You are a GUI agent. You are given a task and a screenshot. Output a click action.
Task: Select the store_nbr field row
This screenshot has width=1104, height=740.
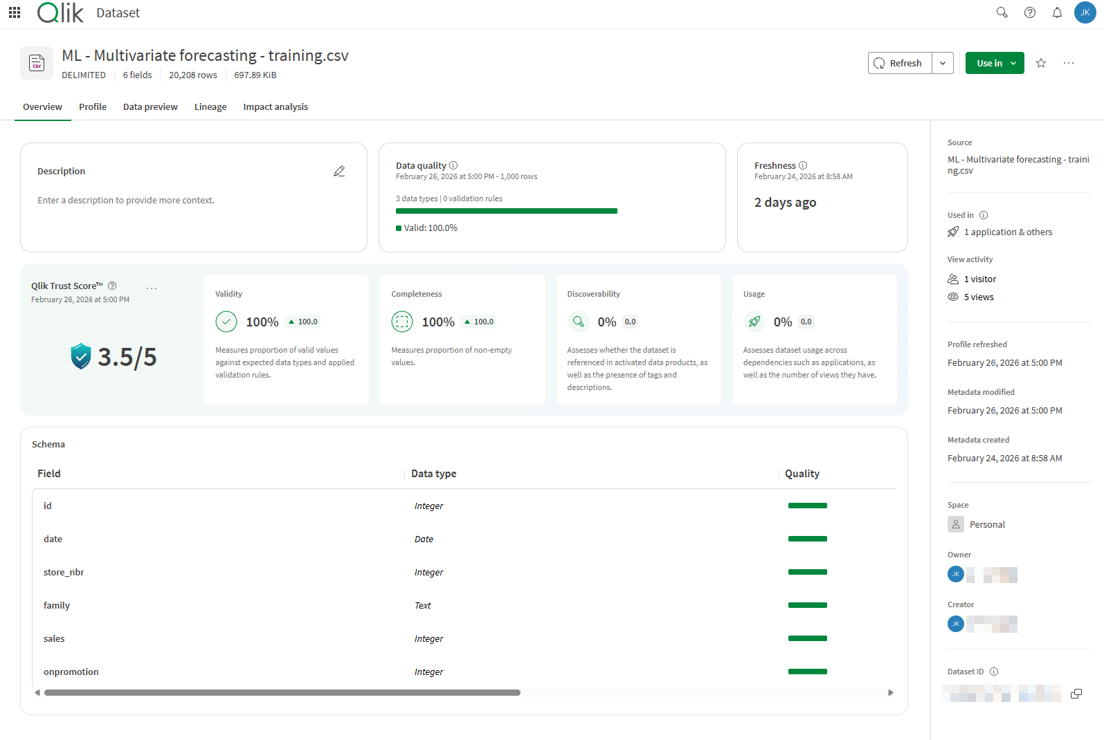pyautogui.click(x=464, y=572)
